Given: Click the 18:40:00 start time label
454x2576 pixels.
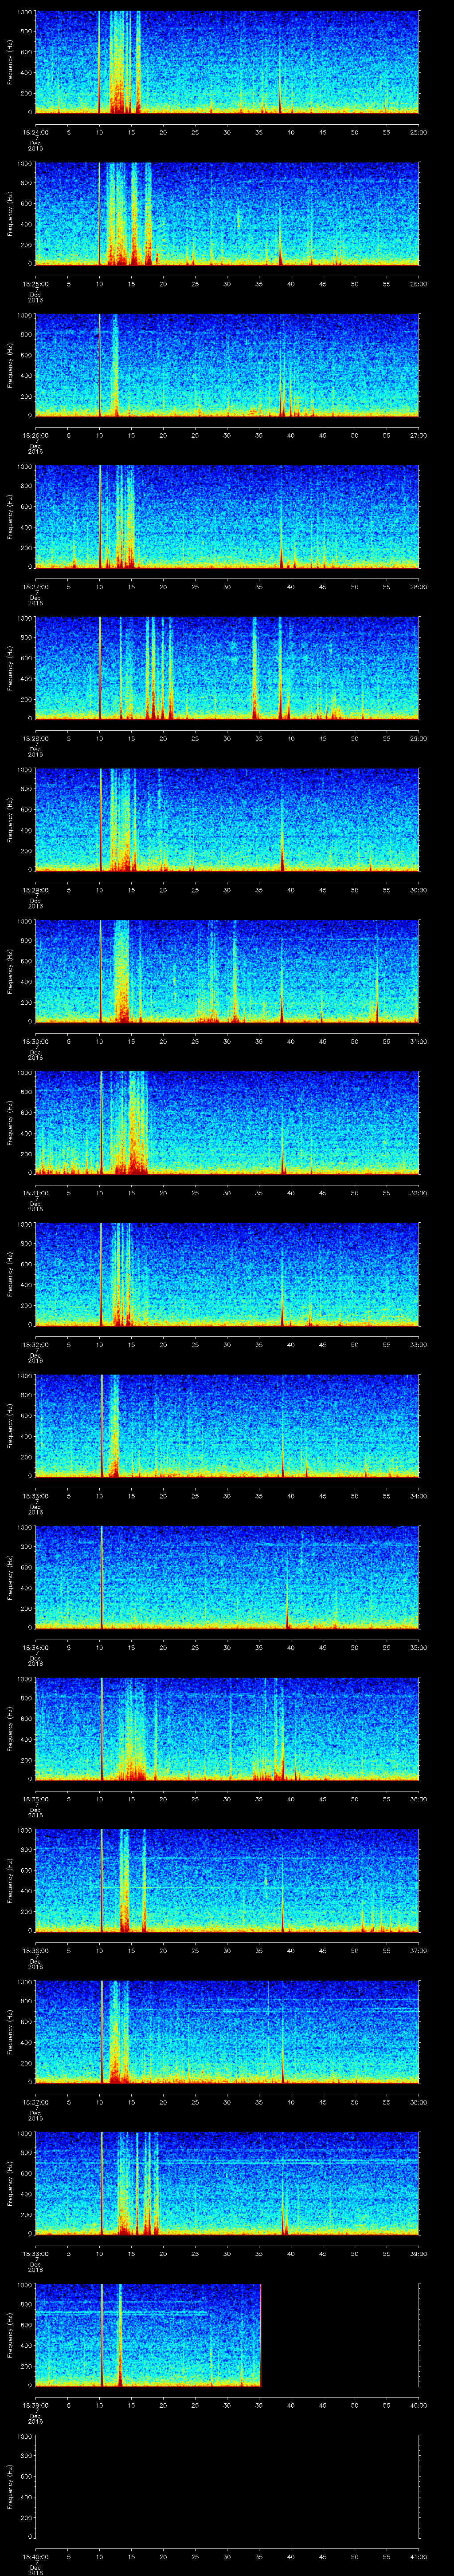Looking at the screenshot, I should (36, 2556).
